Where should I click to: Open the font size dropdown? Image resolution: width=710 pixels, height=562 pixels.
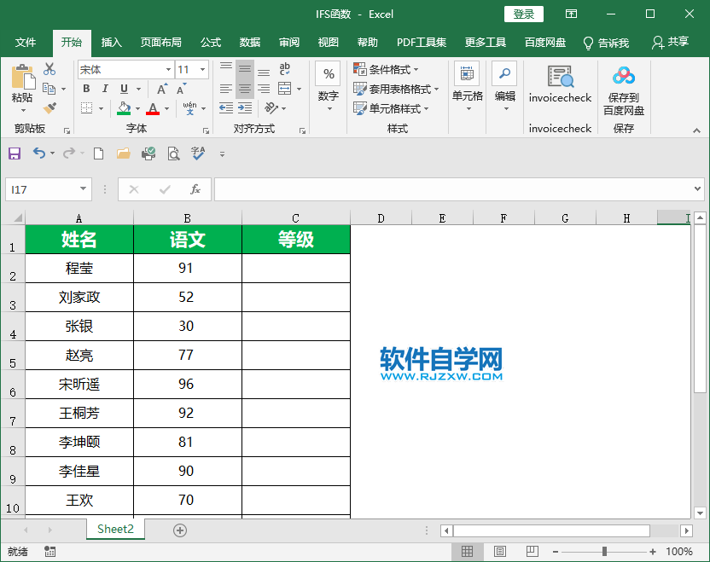tap(202, 69)
